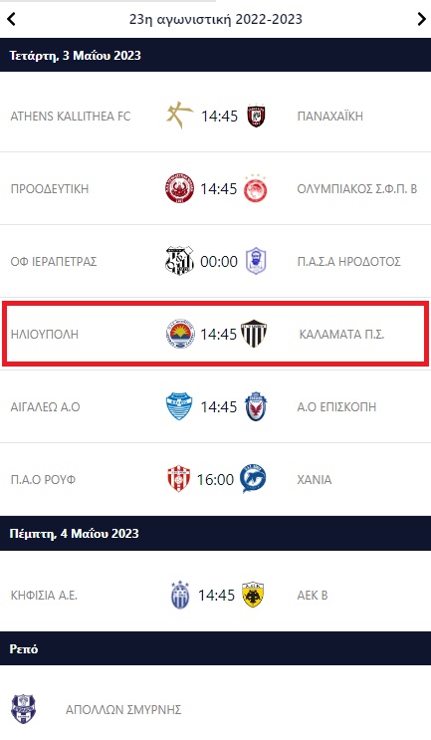Open the Α.Ο ΕΠΙΣΚΟΠΗ team link
Viewport: 431px width, 740px height.
[336, 406]
